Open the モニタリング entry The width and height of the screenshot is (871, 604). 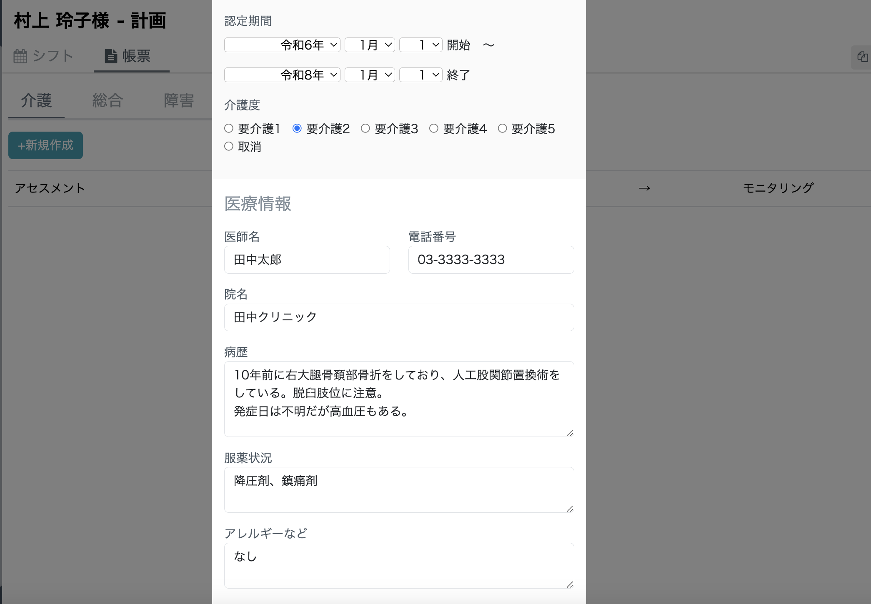point(778,188)
